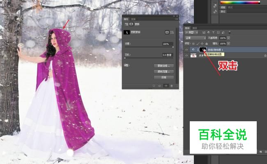The width and height of the screenshot is (267, 164).
Task: Switch to the Styles tab
Action: coord(230,7)
